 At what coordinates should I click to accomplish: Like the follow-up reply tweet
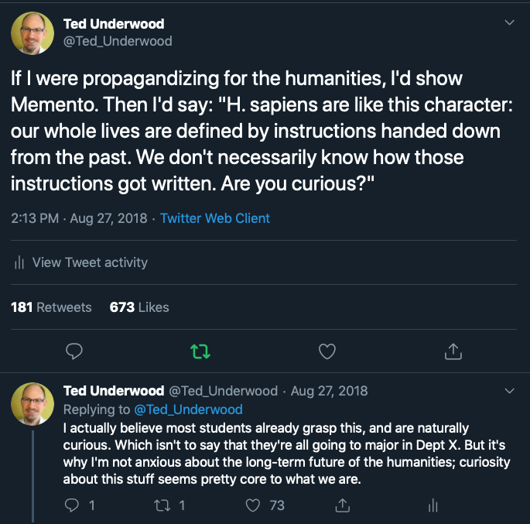click(x=253, y=505)
